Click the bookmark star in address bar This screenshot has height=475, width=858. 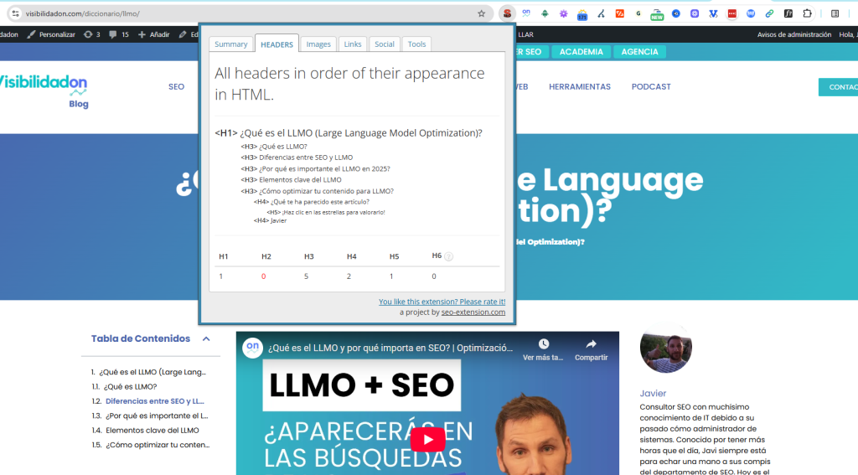(x=481, y=13)
